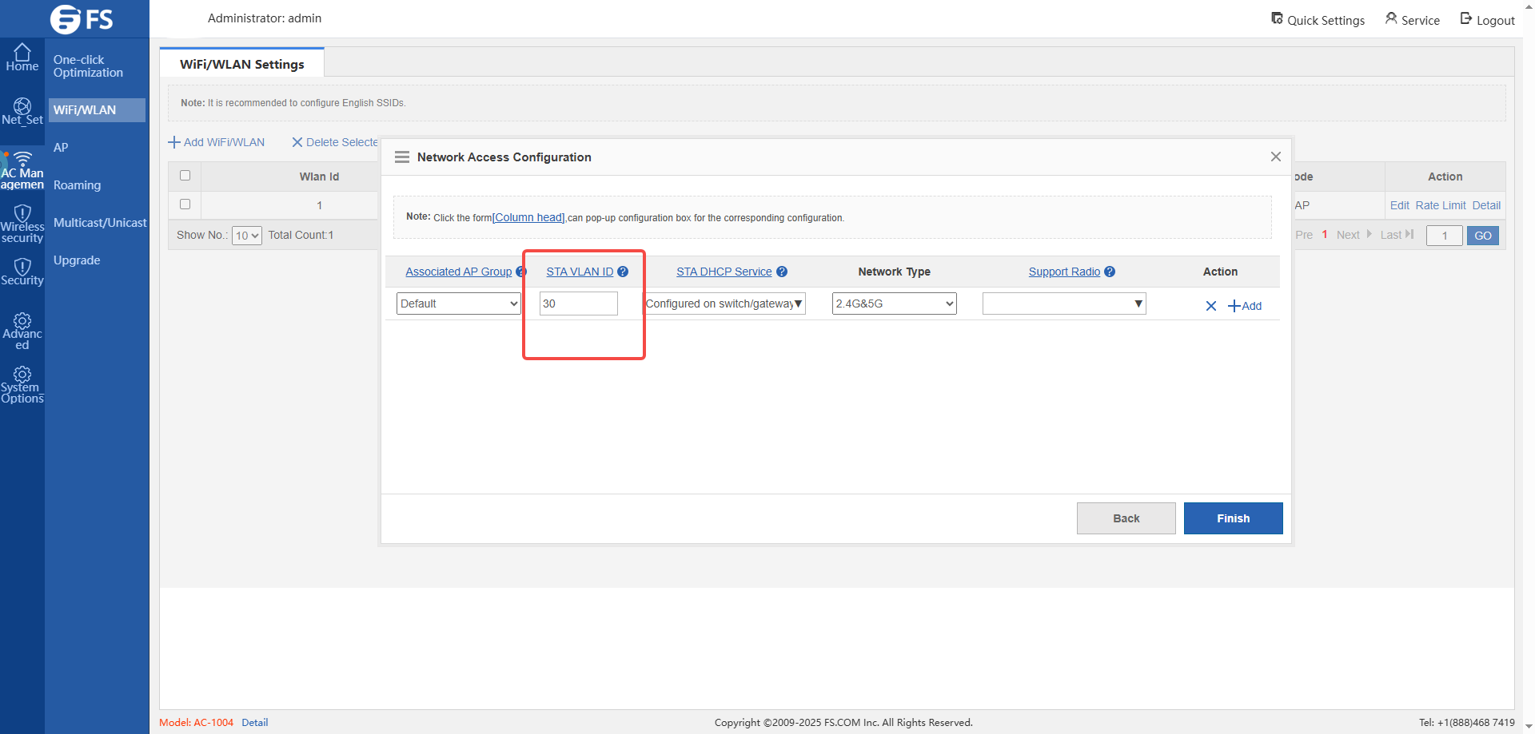Click the Support Radio help icon
The width and height of the screenshot is (1535, 734).
[1110, 272]
